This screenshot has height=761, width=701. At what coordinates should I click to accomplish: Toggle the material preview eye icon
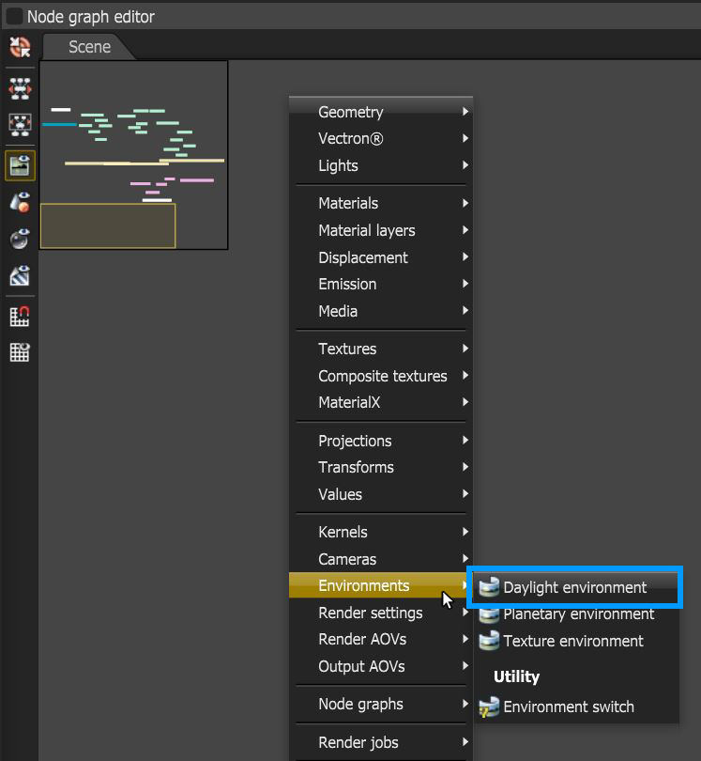tap(20, 202)
